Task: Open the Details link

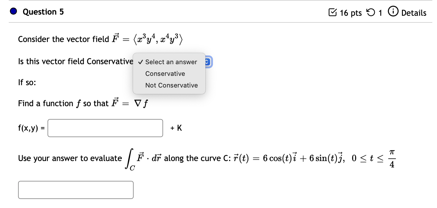Action: (x=412, y=13)
